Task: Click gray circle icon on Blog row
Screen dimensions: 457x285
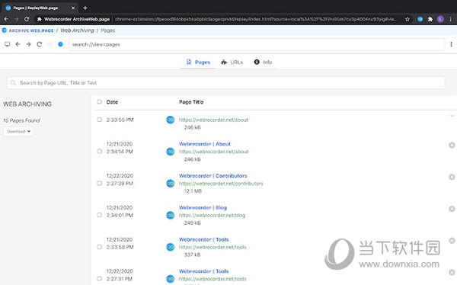Action: (452, 209)
